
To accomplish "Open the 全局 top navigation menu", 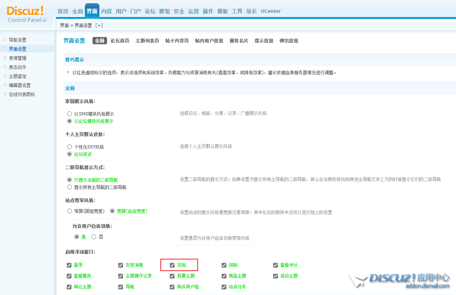I will point(78,11).
